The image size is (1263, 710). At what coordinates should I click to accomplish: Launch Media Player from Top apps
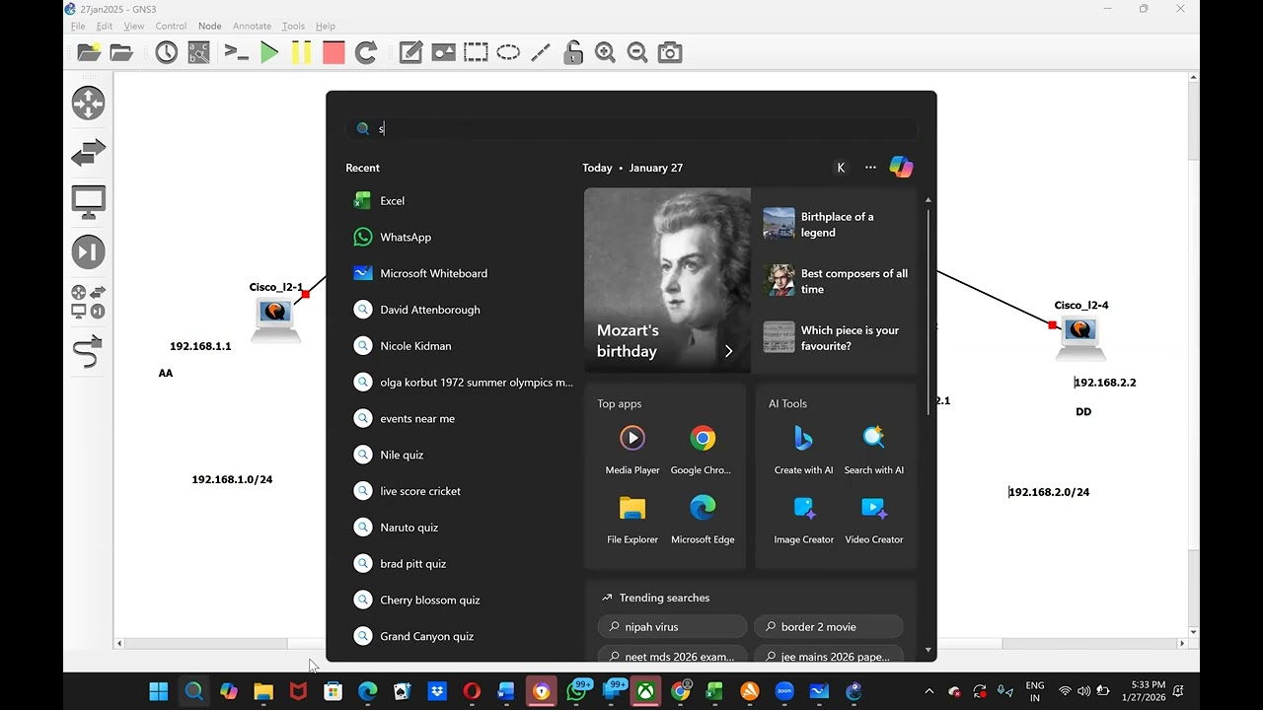(632, 450)
